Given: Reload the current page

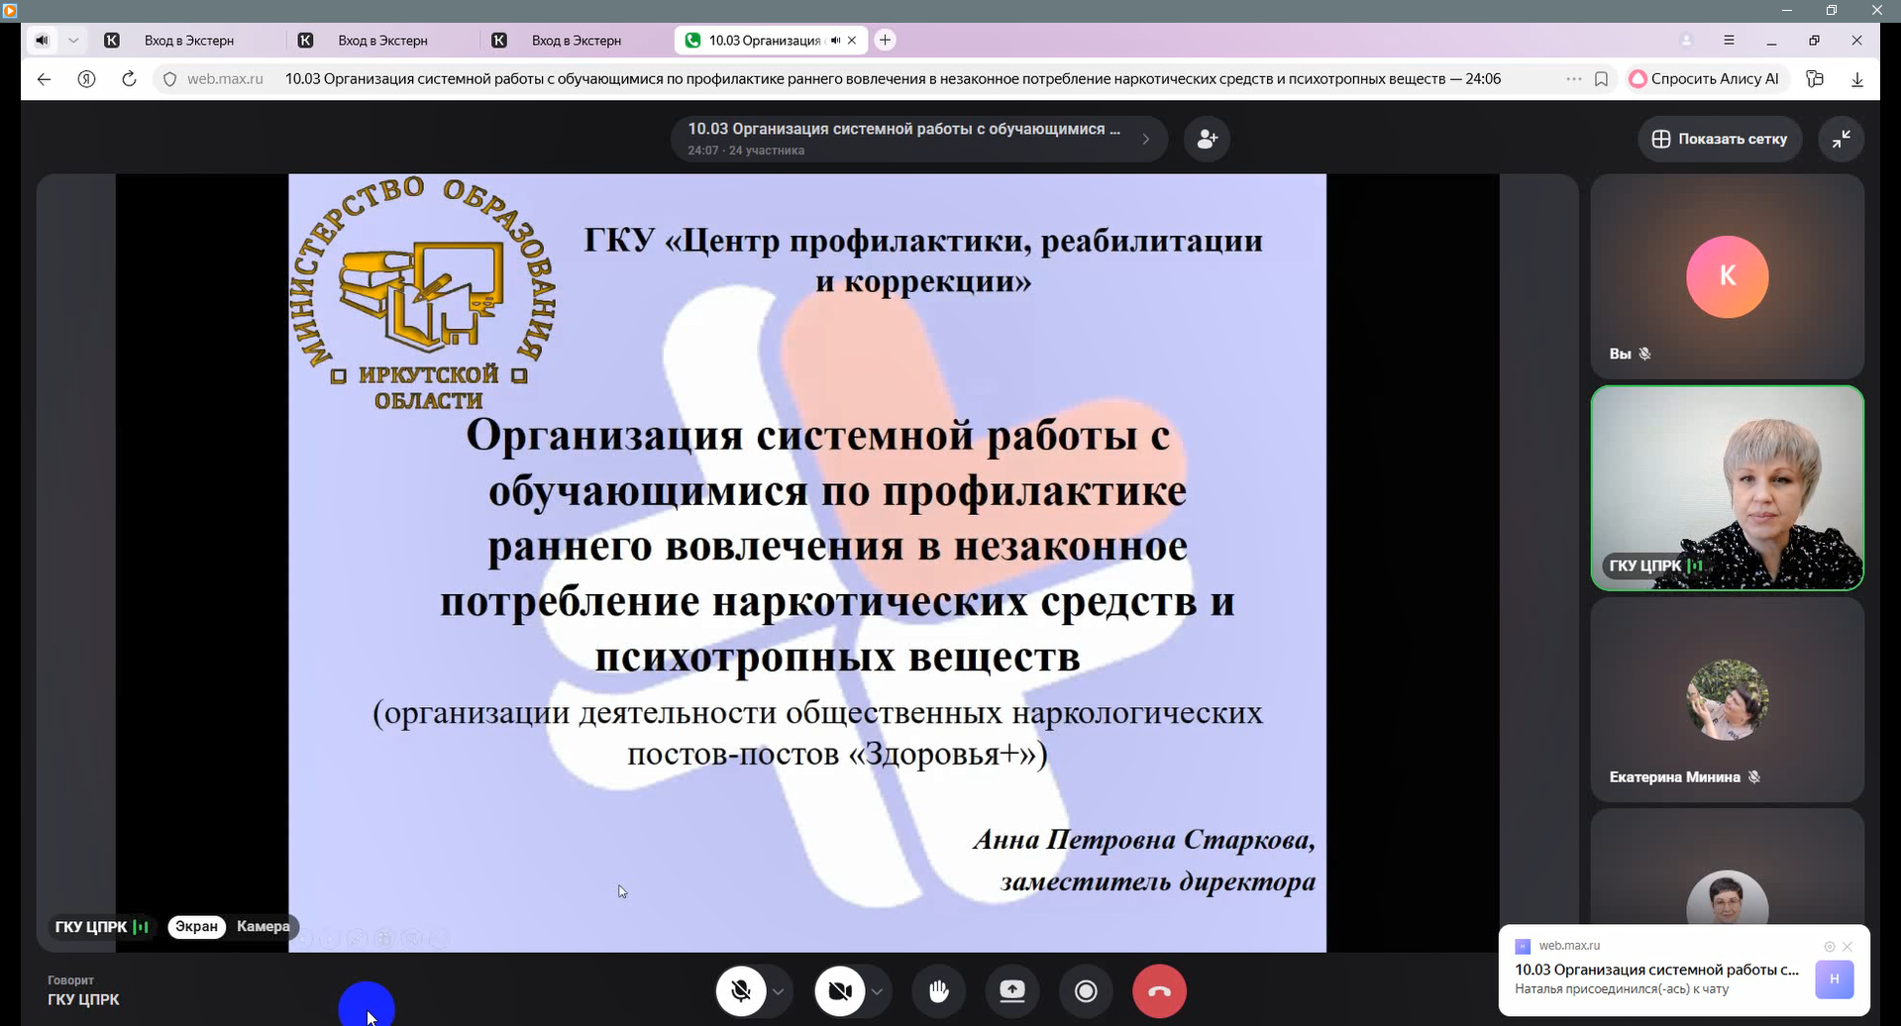Looking at the screenshot, I should (x=129, y=79).
